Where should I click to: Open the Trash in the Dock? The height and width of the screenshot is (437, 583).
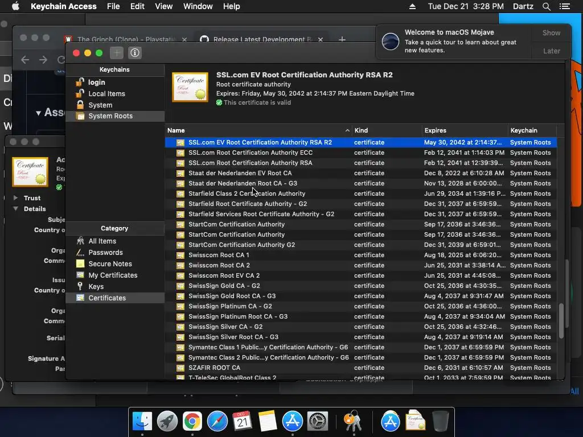[x=440, y=421]
